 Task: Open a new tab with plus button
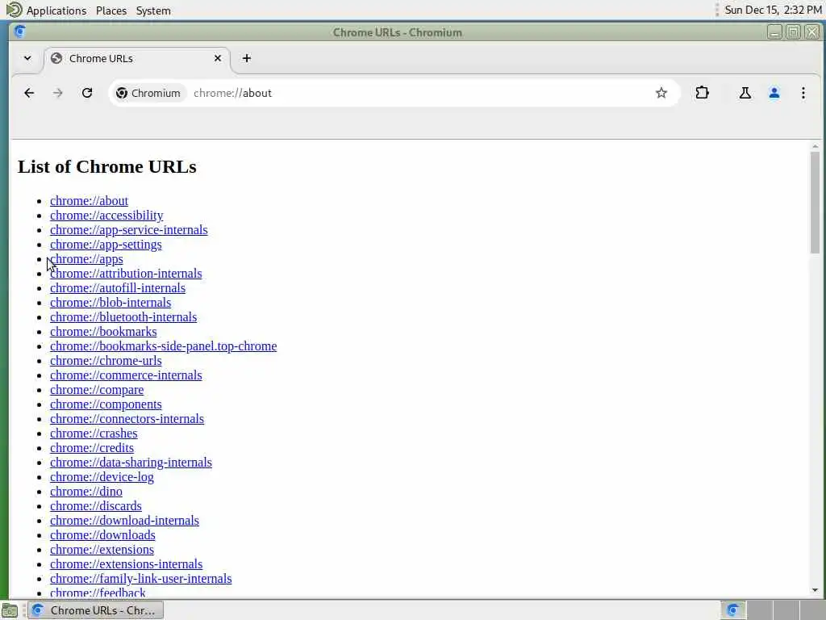(x=247, y=58)
